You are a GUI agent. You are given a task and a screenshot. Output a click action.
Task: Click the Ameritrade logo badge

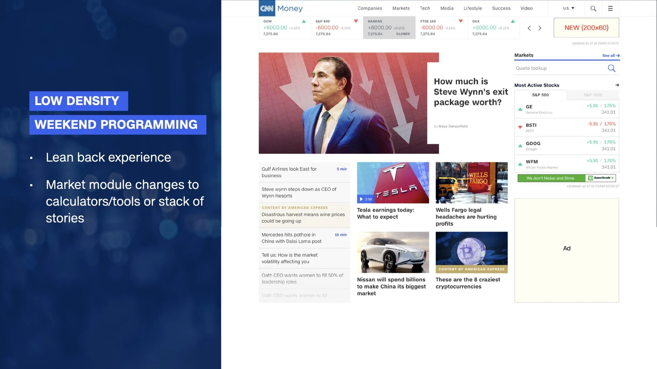(601, 178)
